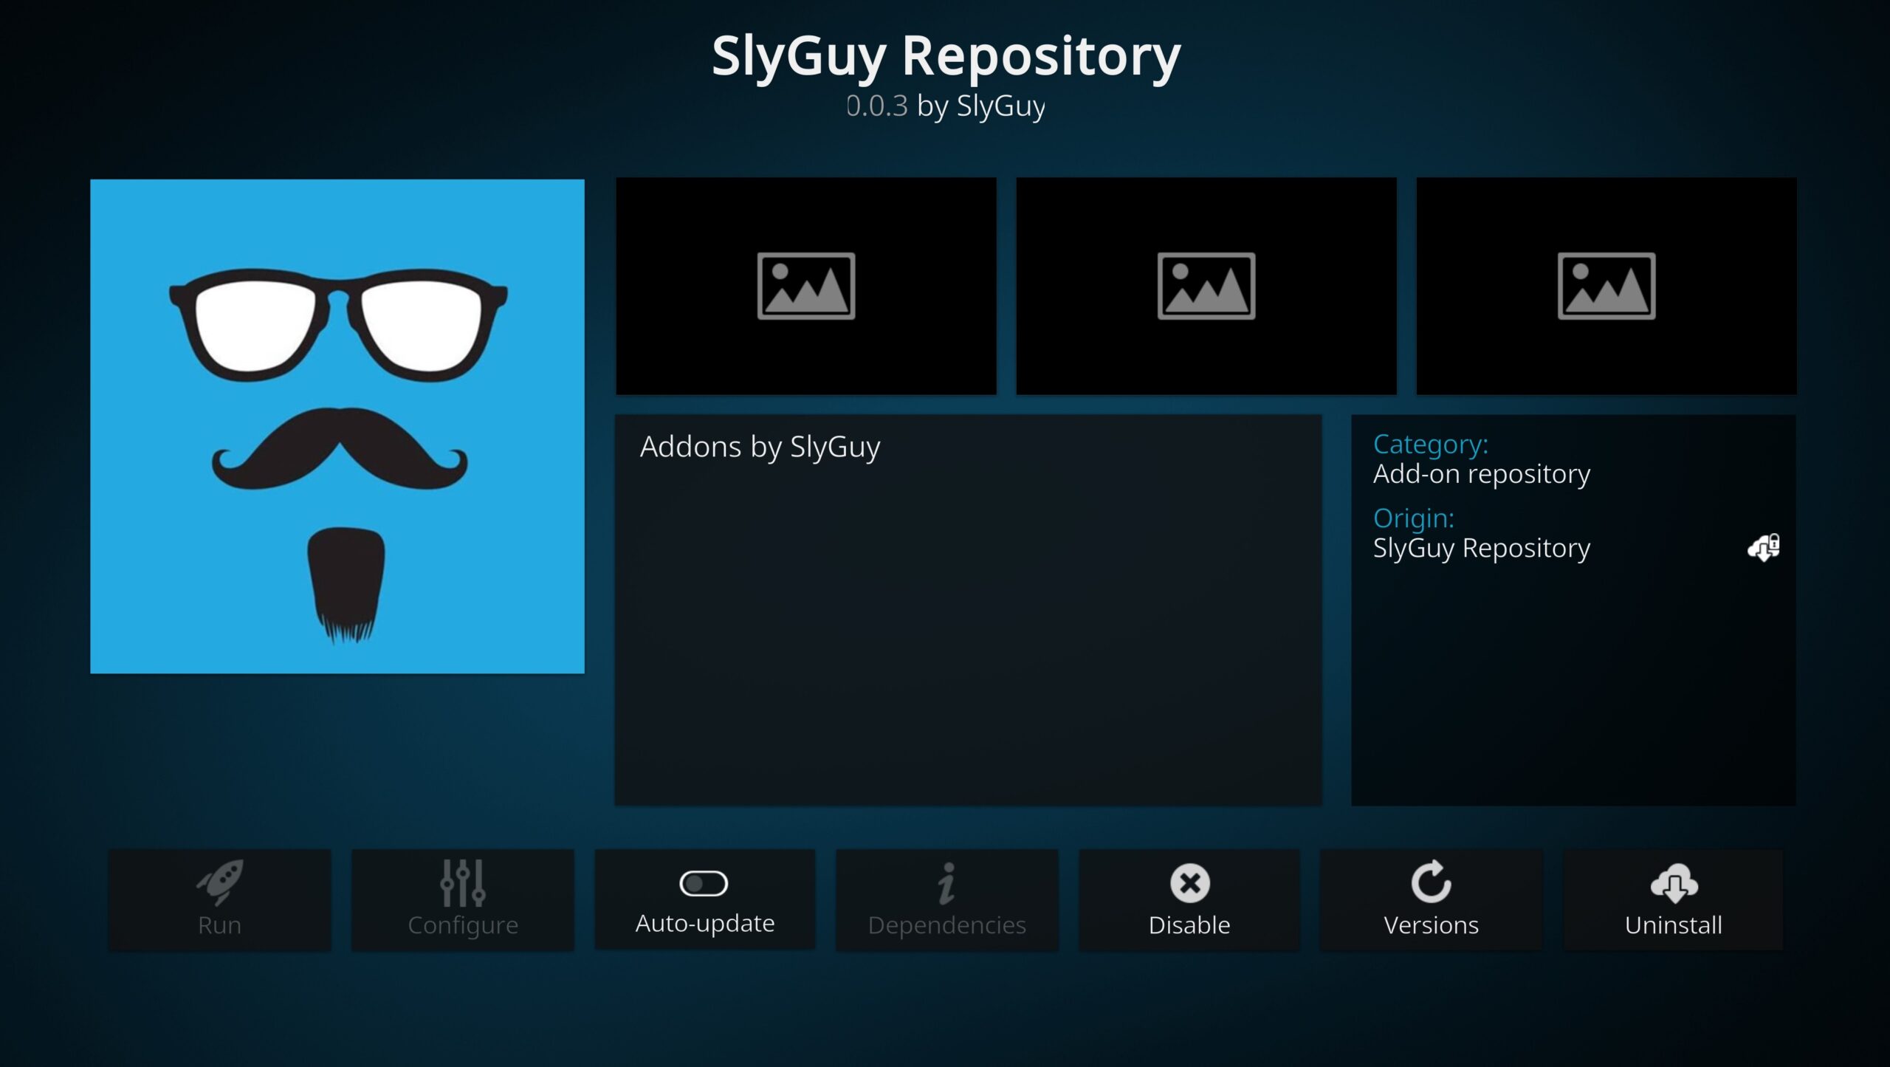The width and height of the screenshot is (1890, 1067).
Task: Click the '0.0.3 by SlyGuy' version text
Action: (946, 106)
